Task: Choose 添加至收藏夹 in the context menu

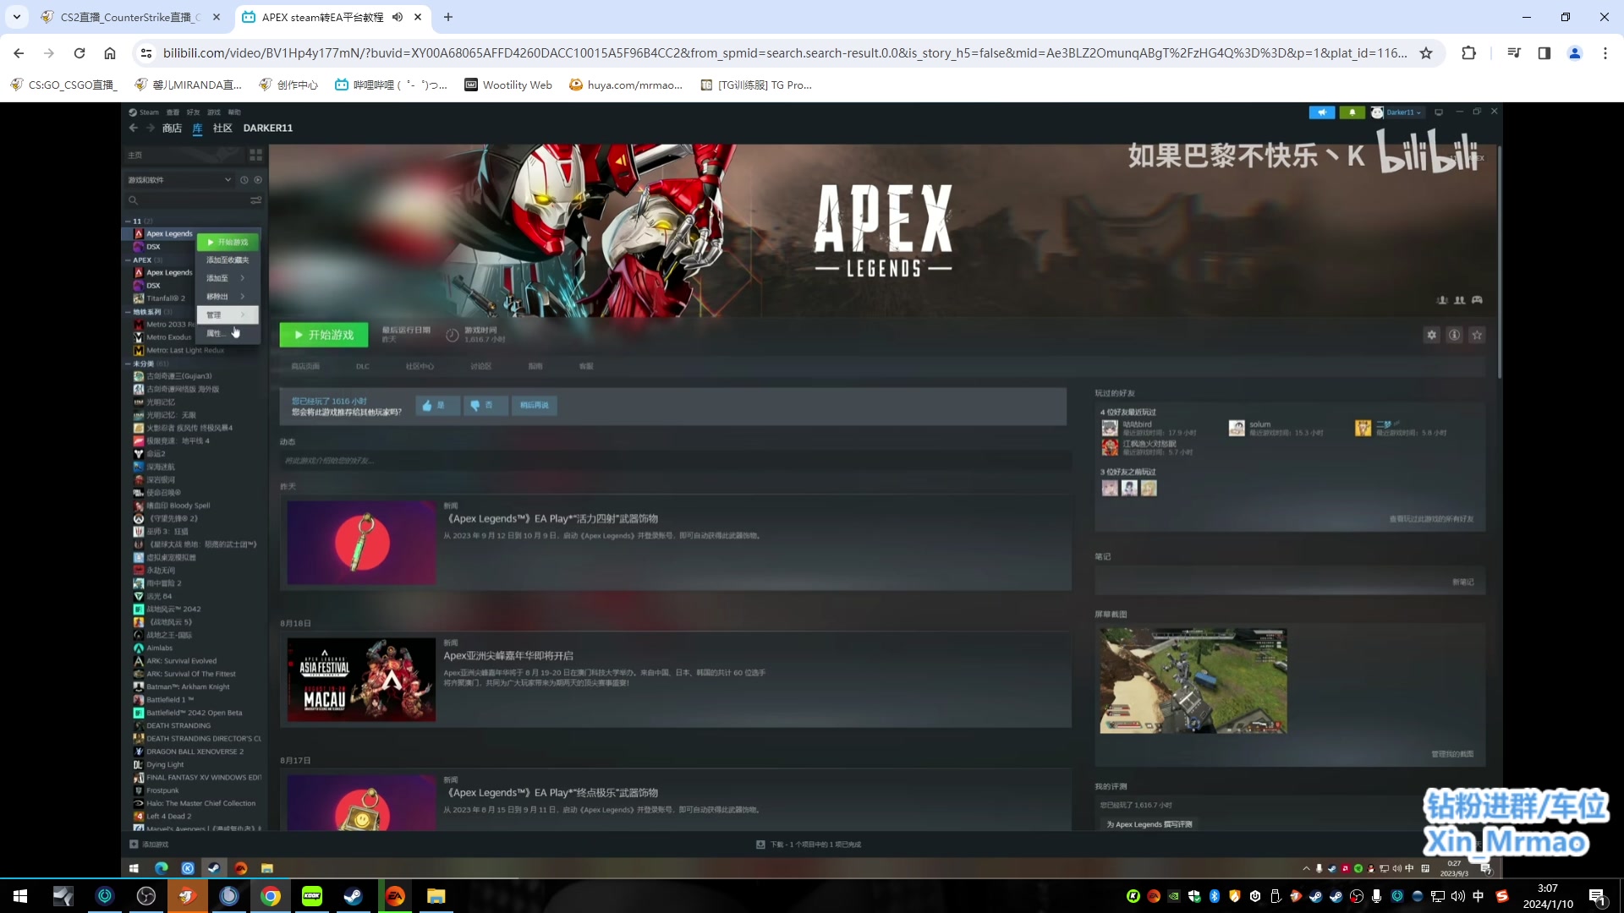Action: pyautogui.click(x=228, y=260)
